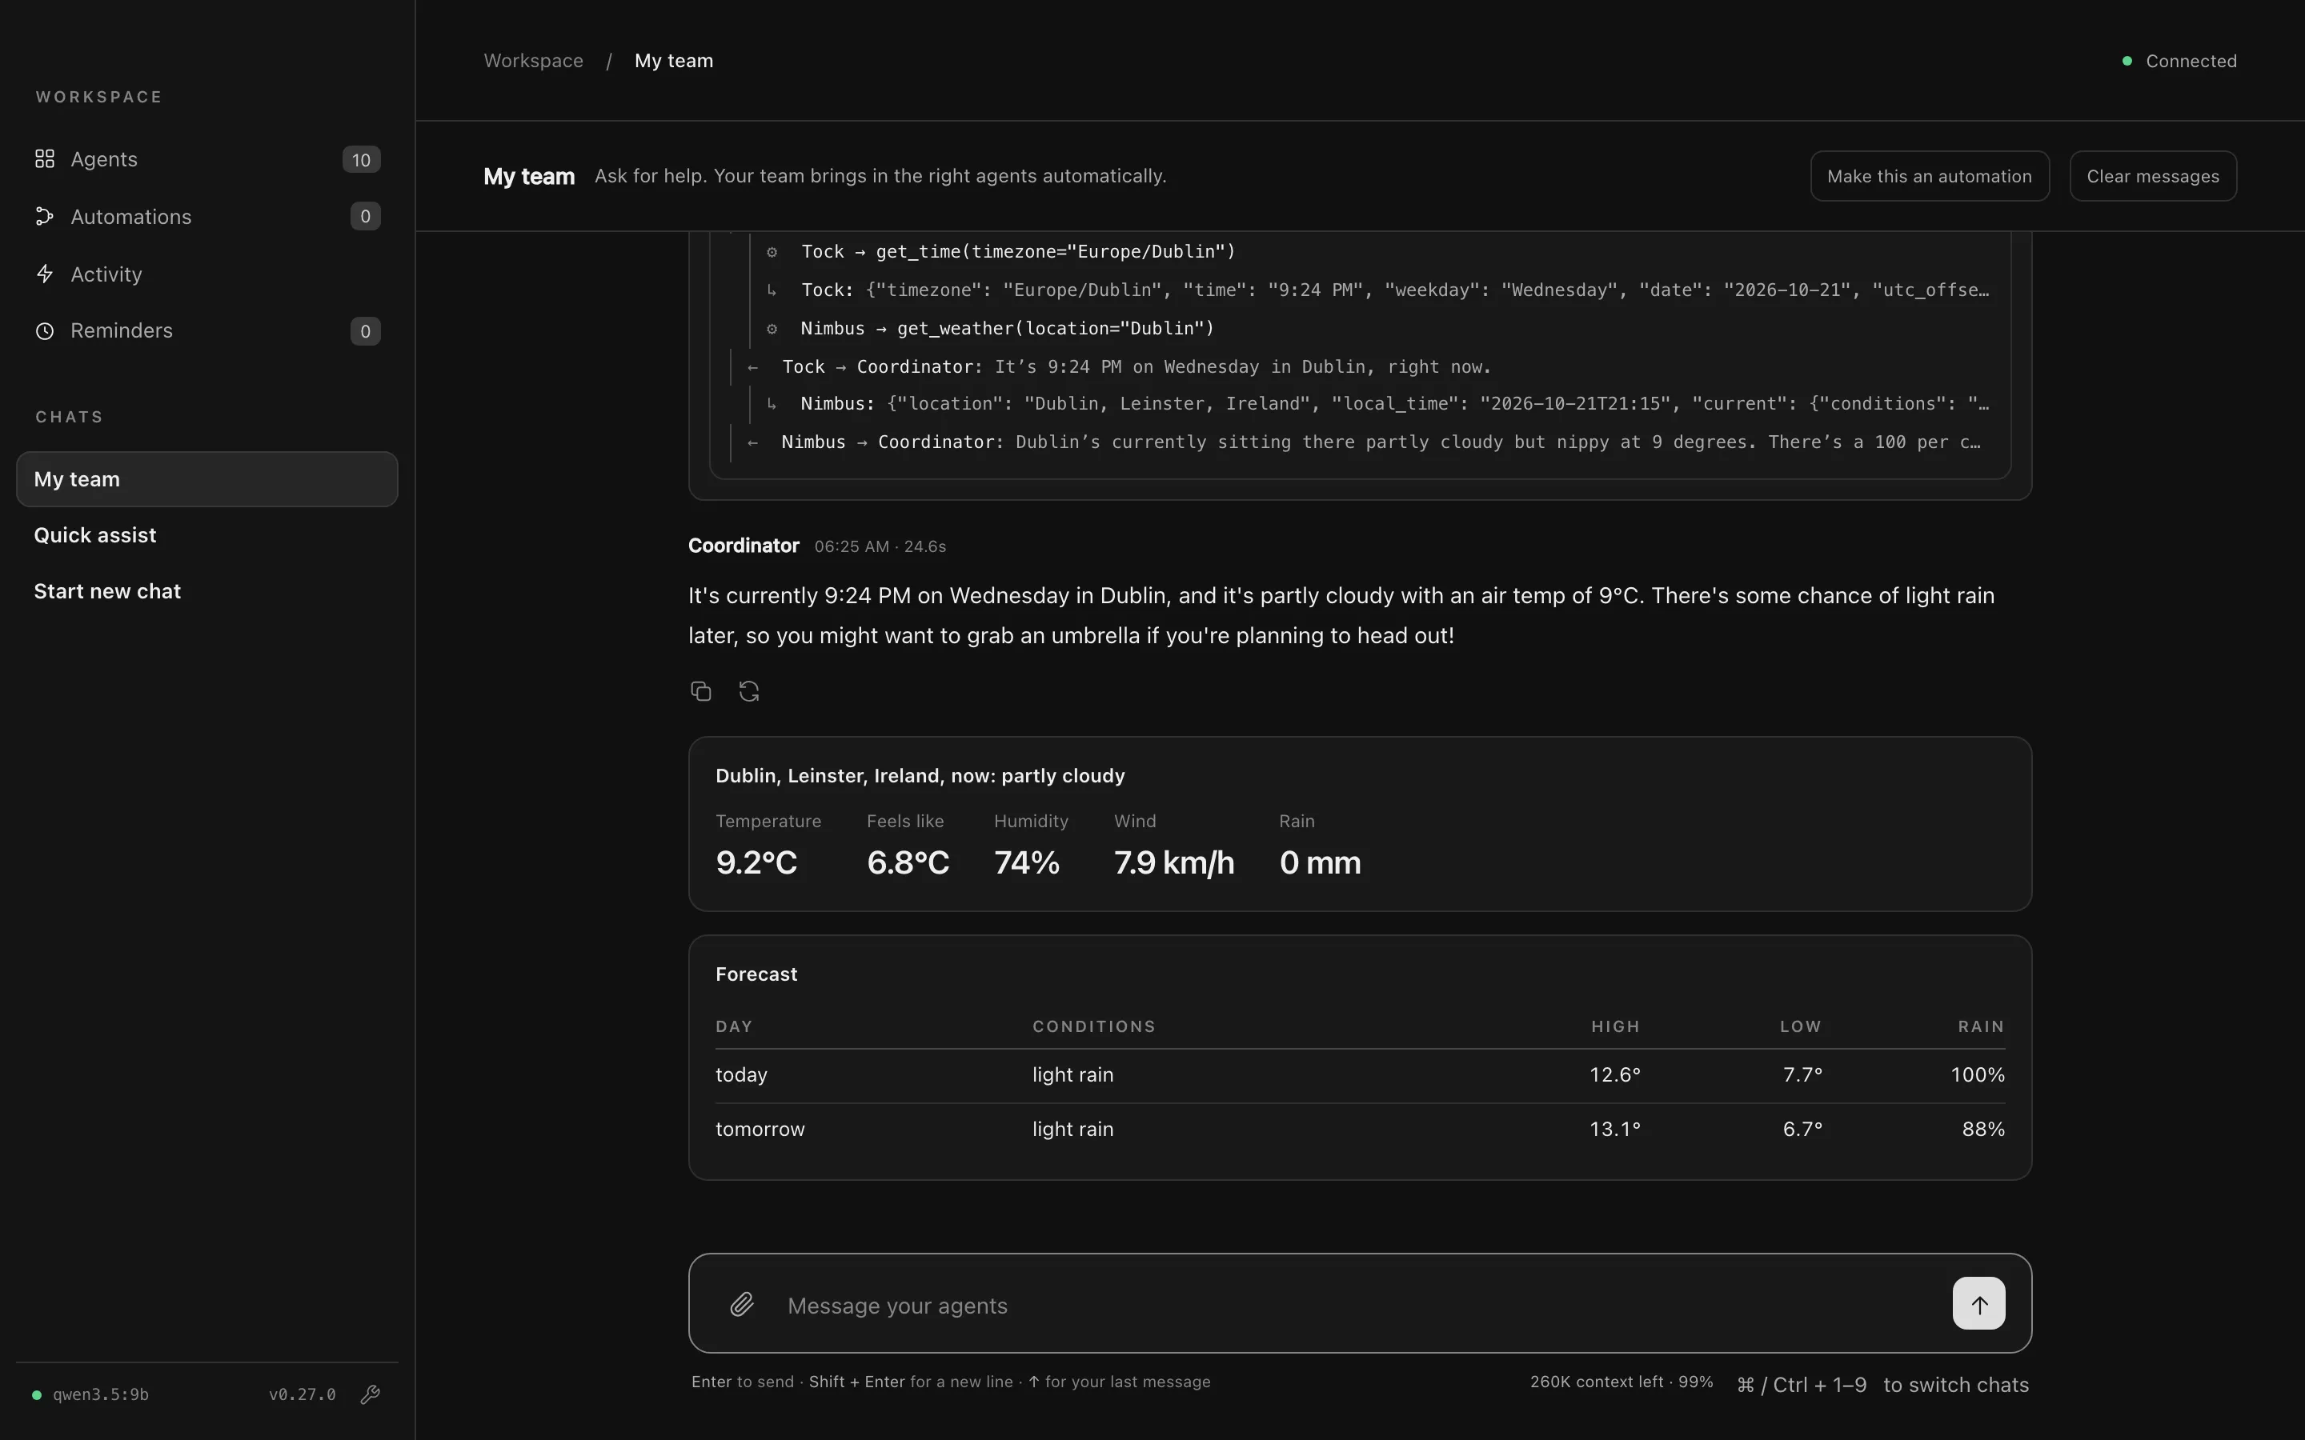Click the Tock get_time call line

[1018, 251]
